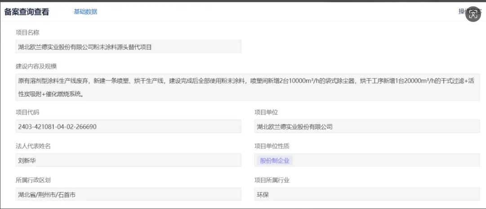
Task: Click the 法人代表姓名 label
Action: tap(33, 146)
